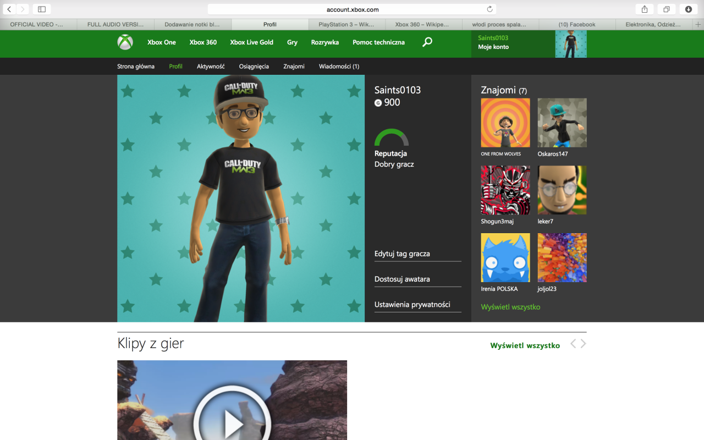
Task: Click the account.xbox.com address bar
Action: pos(352,9)
